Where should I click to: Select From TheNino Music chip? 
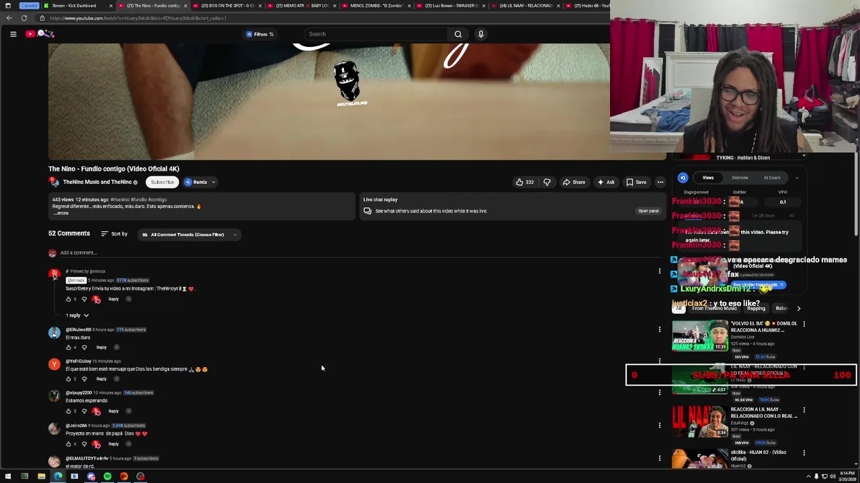click(714, 309)
